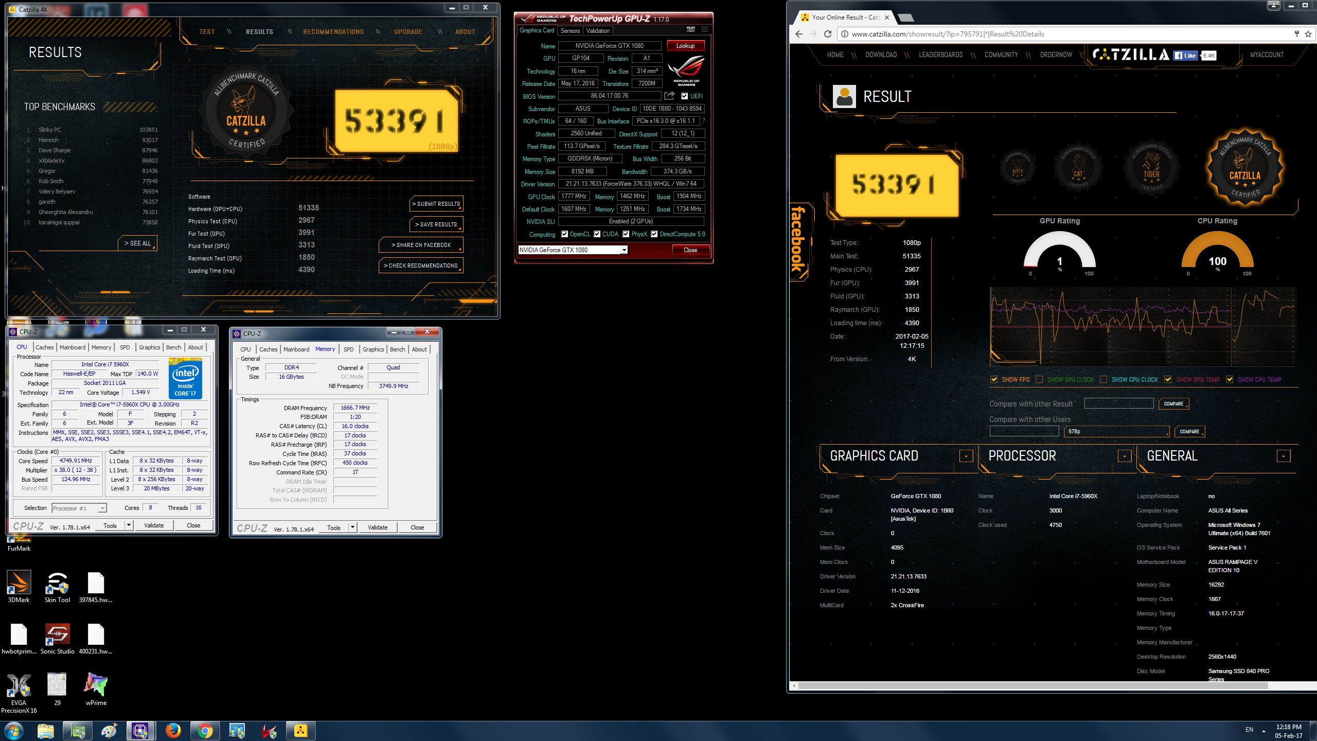Switch to Chrome from the taskbar
Screen dimensions: 1317x741
[x=205, y=731]
